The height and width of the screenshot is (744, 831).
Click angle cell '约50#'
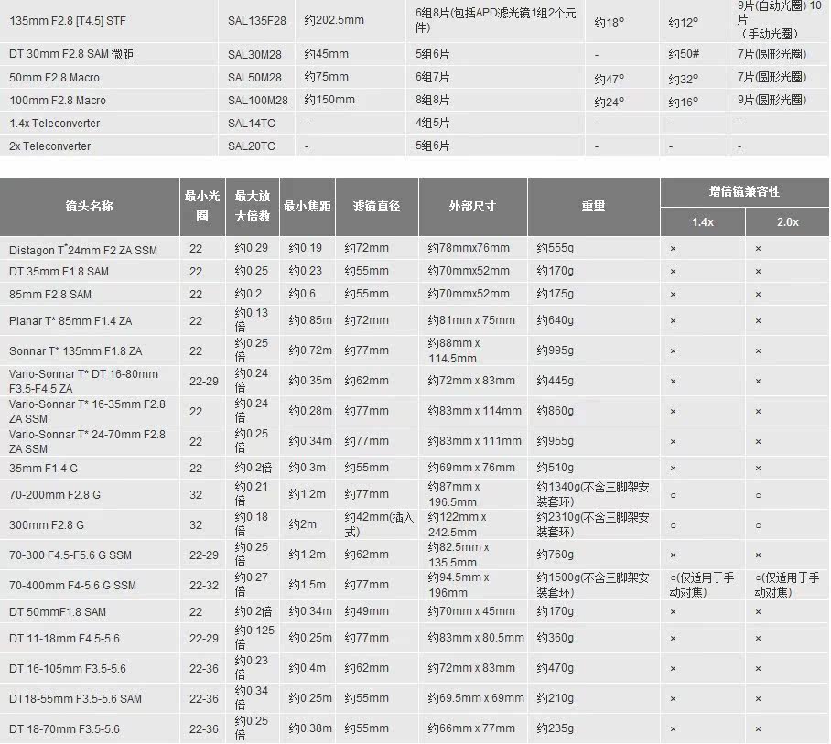684,54
